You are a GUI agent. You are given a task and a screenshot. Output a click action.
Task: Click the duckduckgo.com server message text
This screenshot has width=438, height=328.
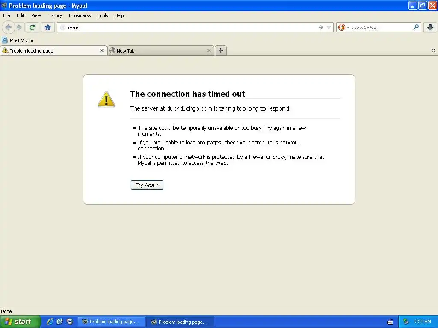[x=210, y=108]
